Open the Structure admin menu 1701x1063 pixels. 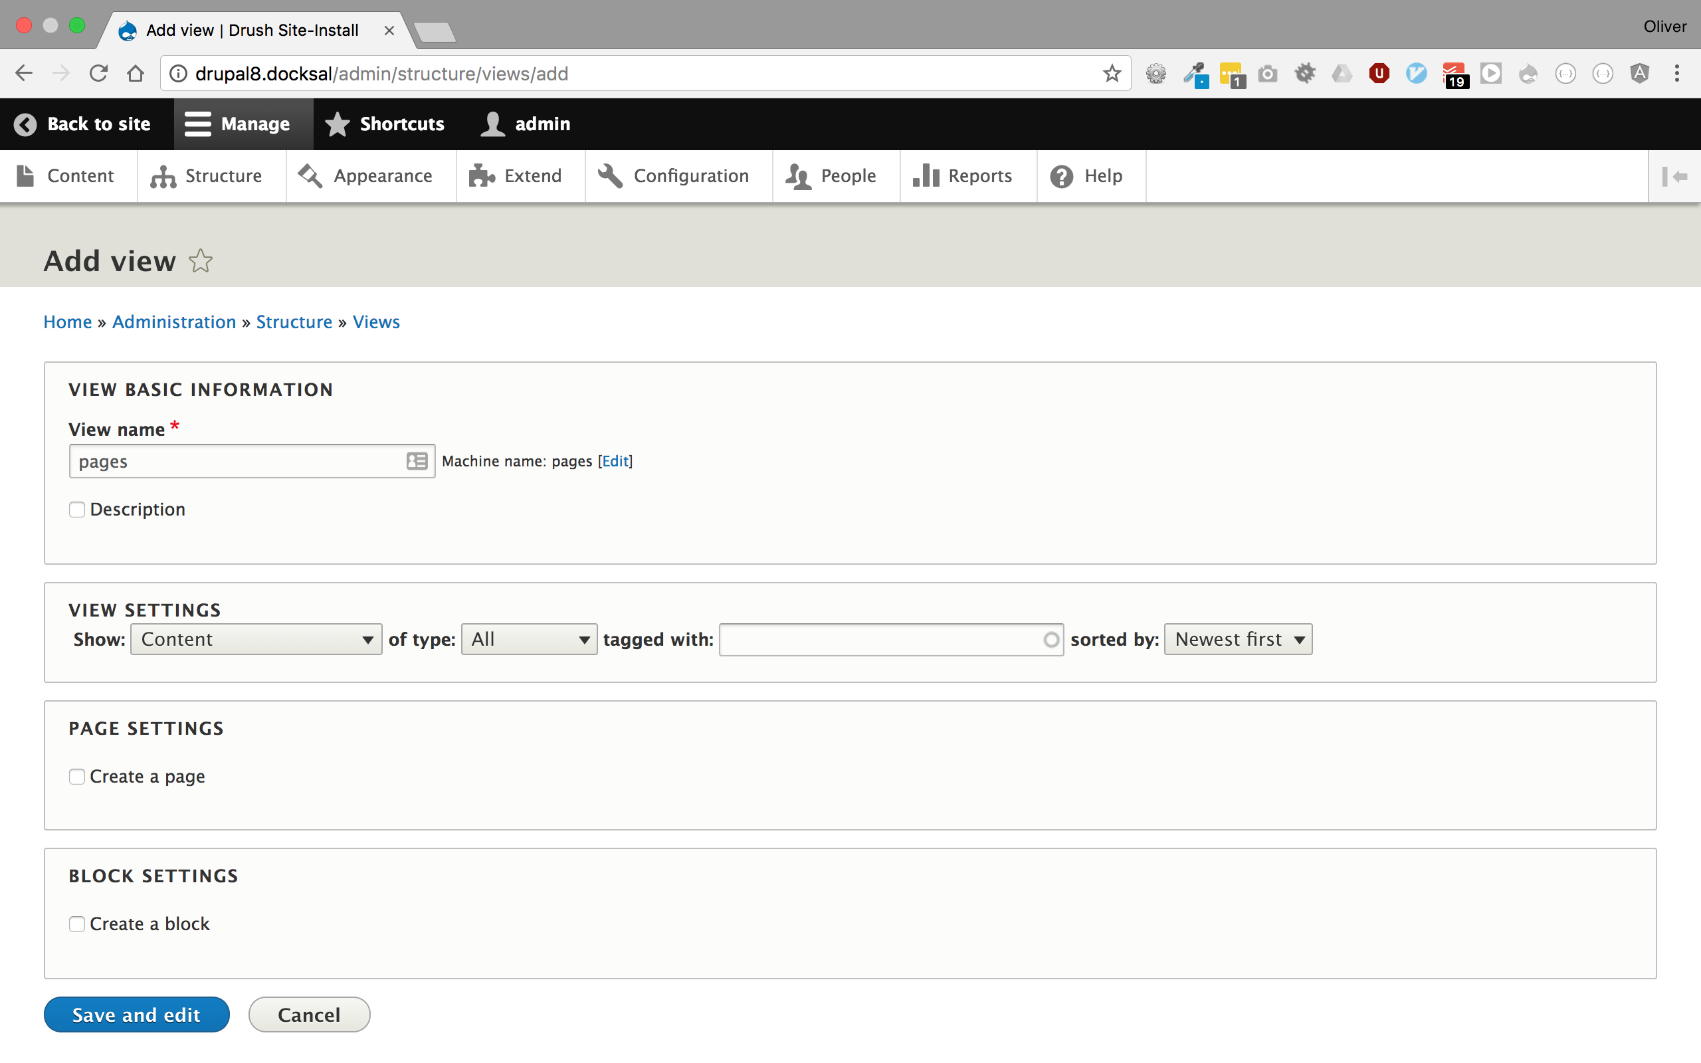tap(208, 176)
